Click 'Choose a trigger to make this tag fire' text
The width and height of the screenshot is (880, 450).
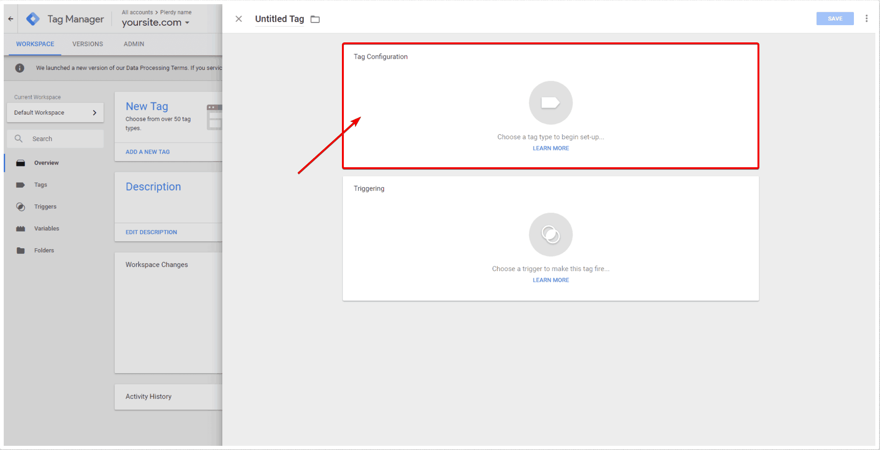[x=551, y=269]
